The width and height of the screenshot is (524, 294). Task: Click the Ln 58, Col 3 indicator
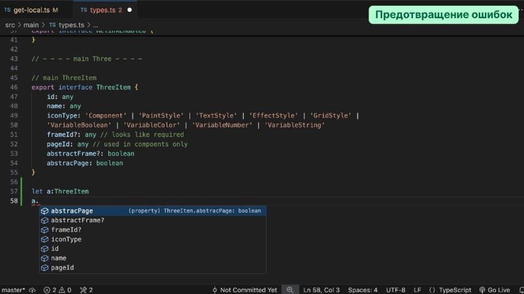pos(321,290)
